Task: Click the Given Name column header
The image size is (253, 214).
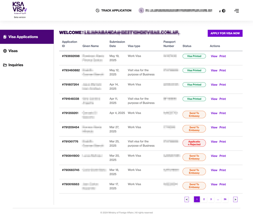Action: coord(90,46)
